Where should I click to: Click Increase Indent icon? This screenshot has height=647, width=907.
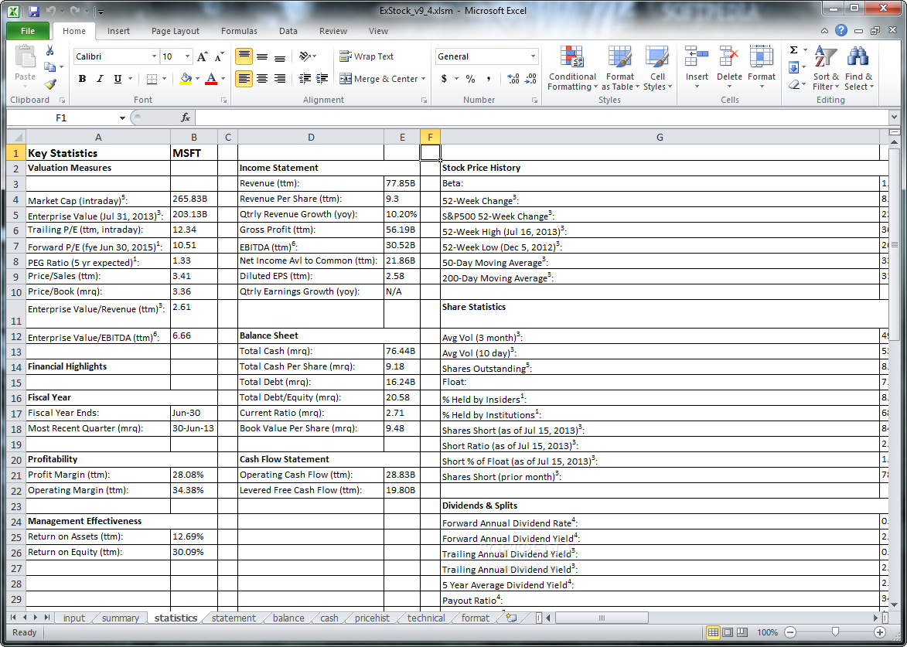click(x=322, y=79)
